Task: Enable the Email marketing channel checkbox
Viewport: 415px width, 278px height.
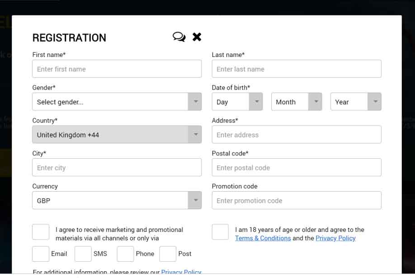Action: (40, 254)
